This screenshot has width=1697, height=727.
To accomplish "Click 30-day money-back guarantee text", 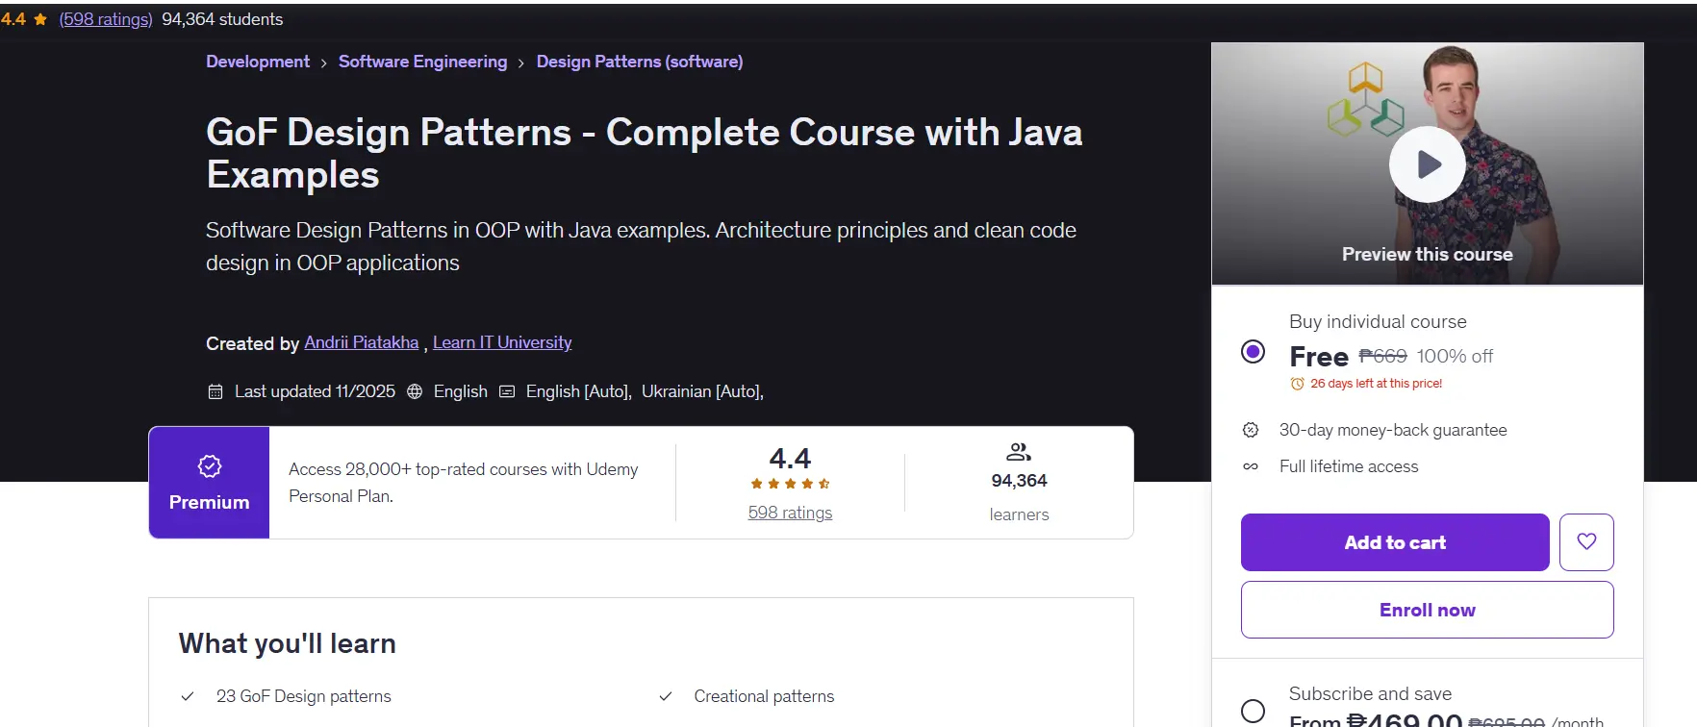I will tap(1393, 430).
